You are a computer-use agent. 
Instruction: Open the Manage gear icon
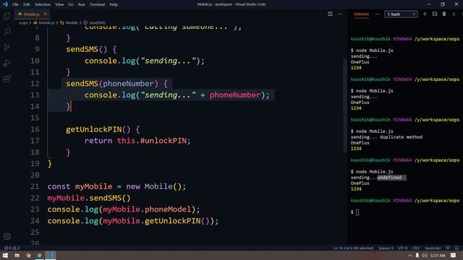tap(7, 236)
